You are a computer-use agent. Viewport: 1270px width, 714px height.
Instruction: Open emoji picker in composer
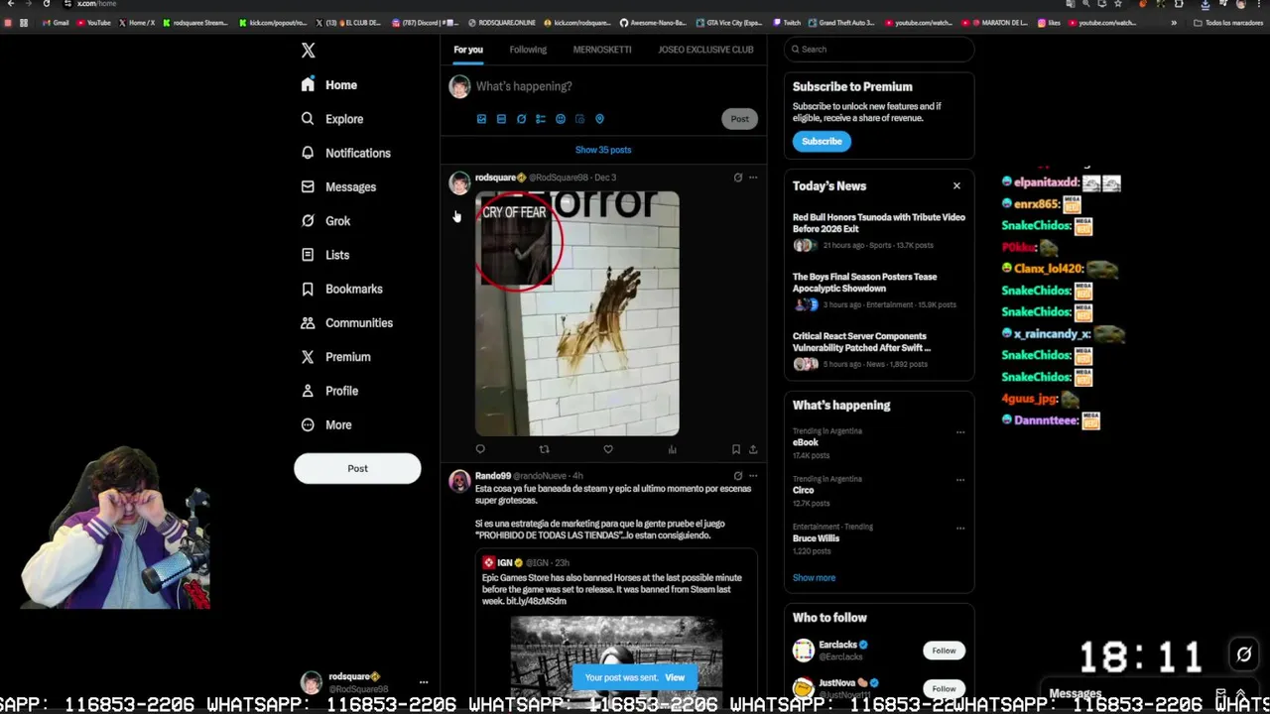pos(561,119)
